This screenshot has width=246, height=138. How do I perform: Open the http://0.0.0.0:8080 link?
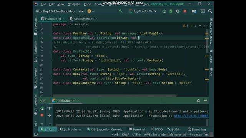191,116
